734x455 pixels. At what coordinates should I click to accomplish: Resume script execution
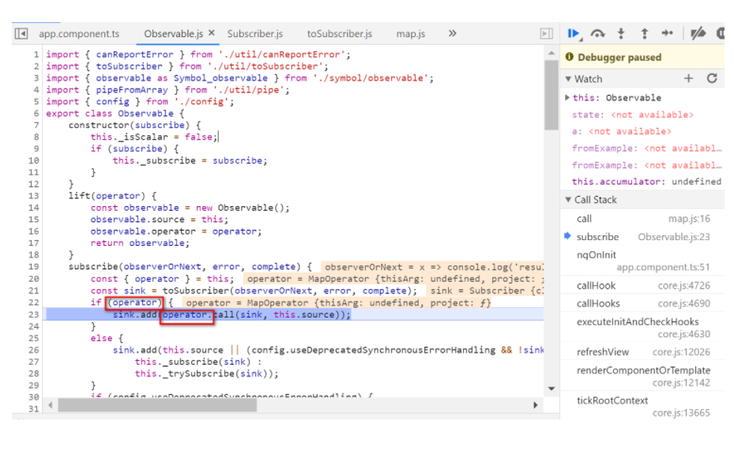click(x=574, y=33)
